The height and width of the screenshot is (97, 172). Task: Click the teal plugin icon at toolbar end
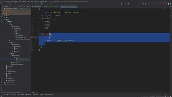coord(171,4)
